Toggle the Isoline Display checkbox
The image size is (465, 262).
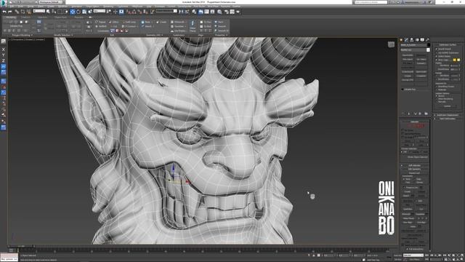[x=436, y=57]
